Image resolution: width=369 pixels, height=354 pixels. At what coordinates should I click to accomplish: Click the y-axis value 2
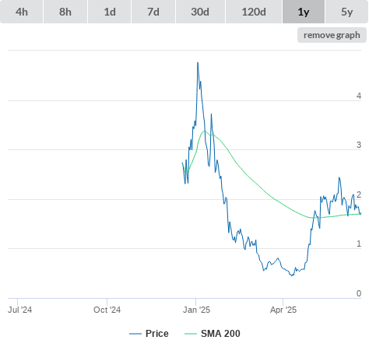click(359, 195)
